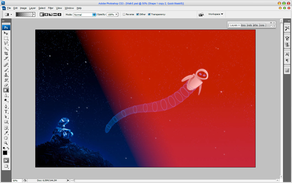
Task: Select the History Brush tool
Action: [x=6, y=80]
